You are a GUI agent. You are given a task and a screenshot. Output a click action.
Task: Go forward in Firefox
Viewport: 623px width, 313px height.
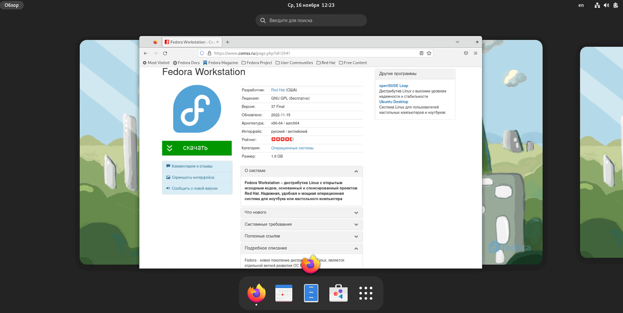click(x=155, y=53)
